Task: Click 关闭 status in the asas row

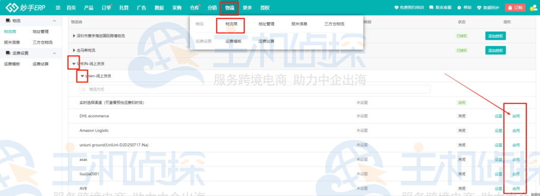Action: pos(461,160)
